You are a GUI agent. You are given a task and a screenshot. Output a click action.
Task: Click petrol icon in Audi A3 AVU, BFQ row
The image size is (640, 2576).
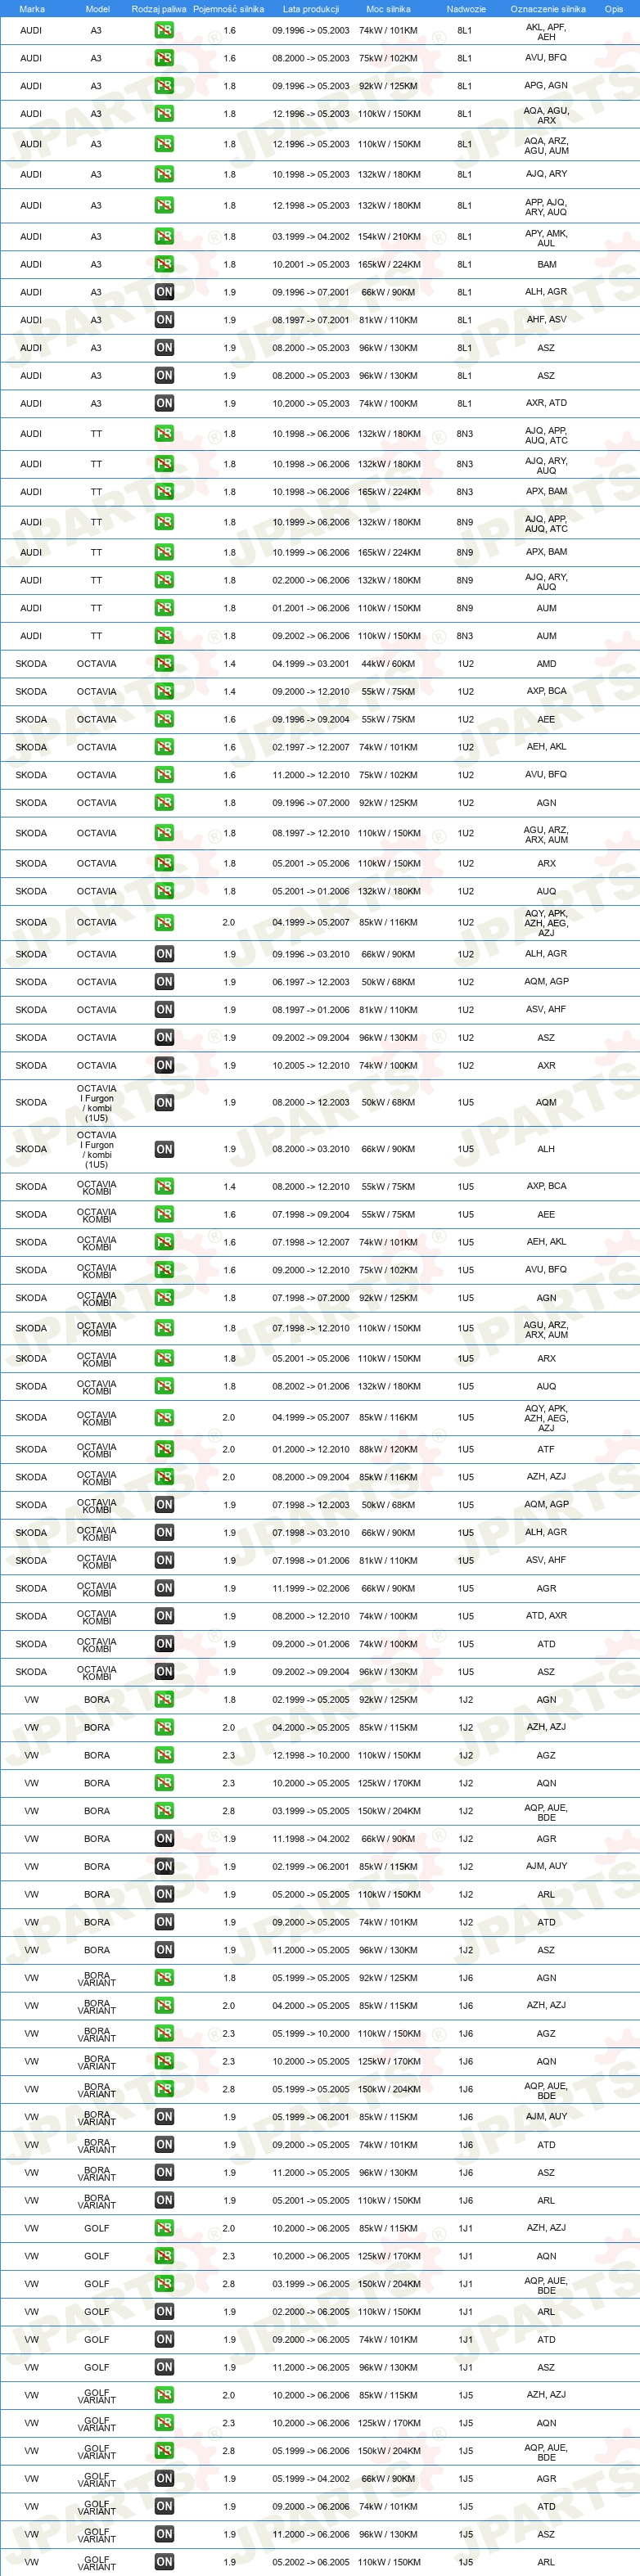click(x=164, y=58)
